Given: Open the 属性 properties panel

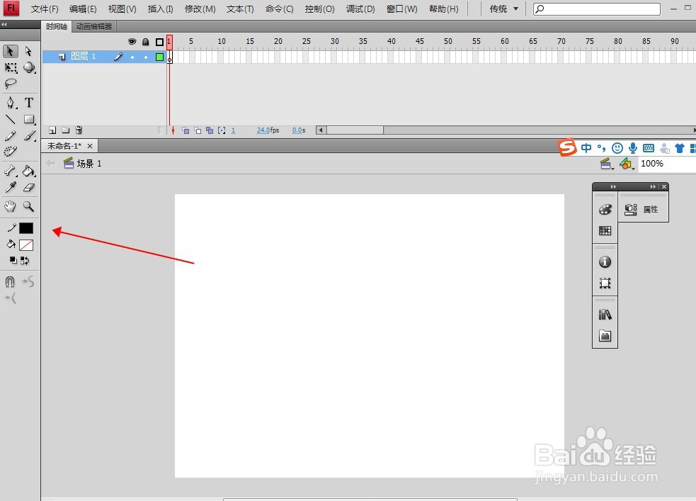Looking at the screenshot, I should click(x=641, y=210).
